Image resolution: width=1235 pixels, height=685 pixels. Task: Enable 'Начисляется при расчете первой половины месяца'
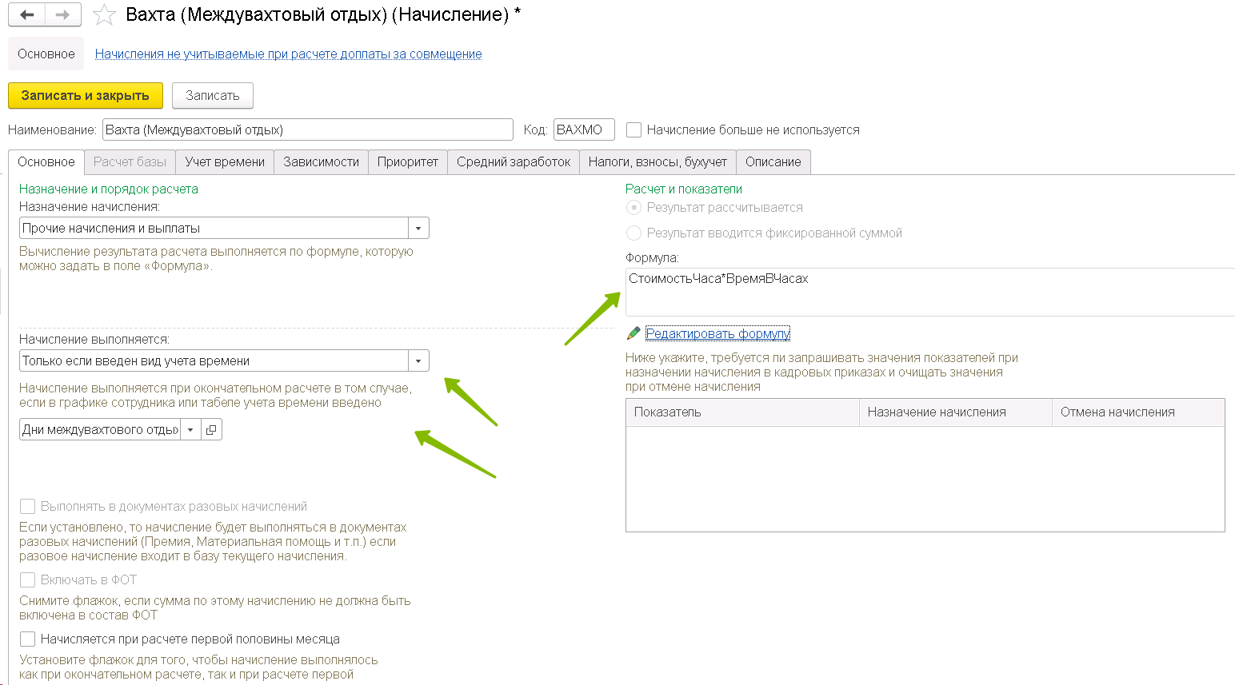pyautogui.click(x=28, y=639)
